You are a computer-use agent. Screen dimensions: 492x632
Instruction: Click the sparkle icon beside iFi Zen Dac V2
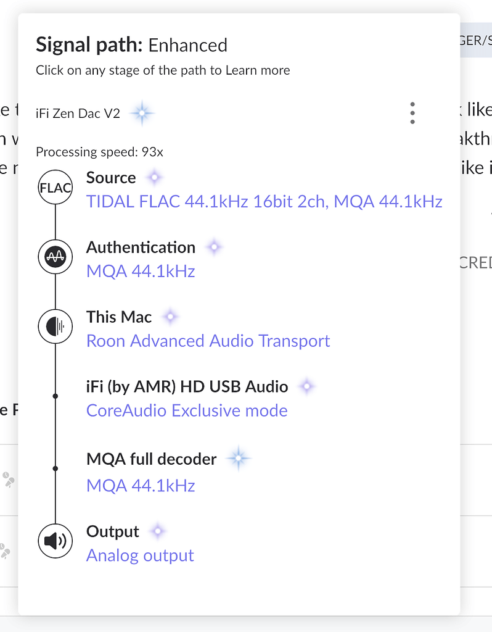142,113
